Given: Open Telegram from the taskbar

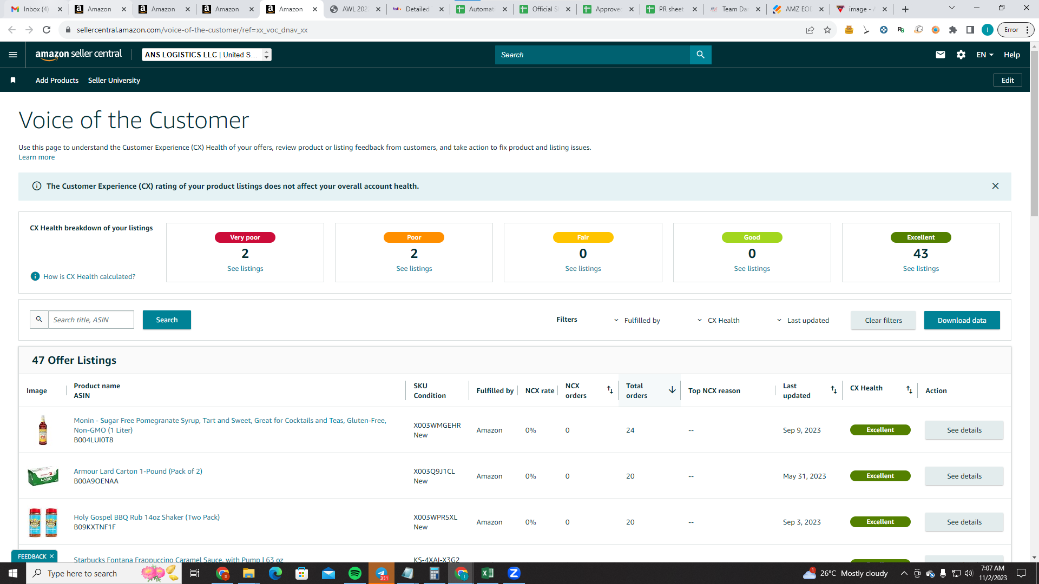Looking at the screenshot, I should click(382, 573).
